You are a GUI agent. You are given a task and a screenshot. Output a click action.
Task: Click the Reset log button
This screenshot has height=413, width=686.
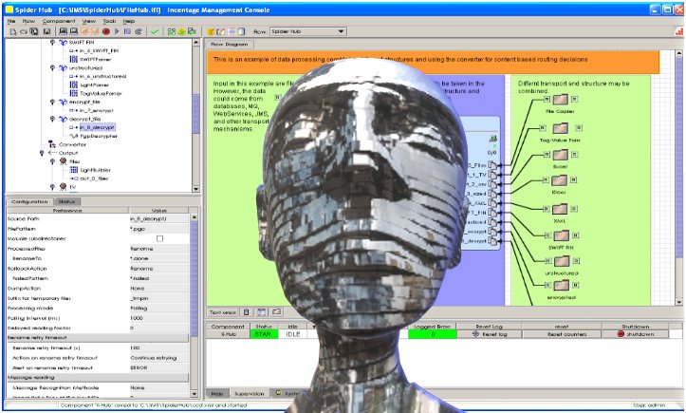[x=490, y=334]
